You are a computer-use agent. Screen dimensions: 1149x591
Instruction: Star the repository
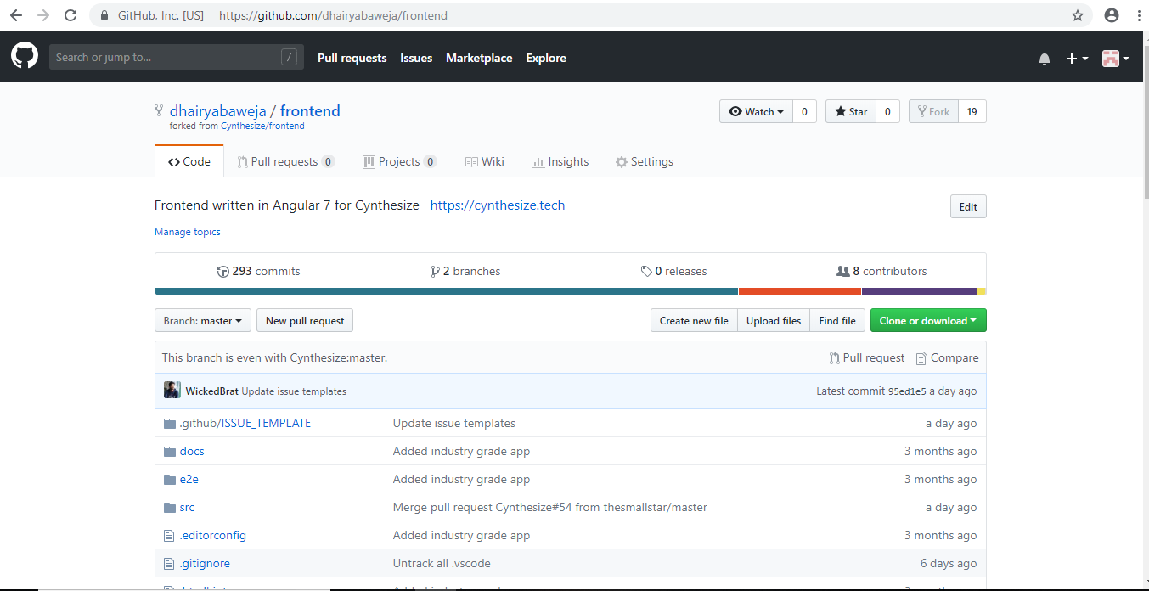(x=851, y=112)
